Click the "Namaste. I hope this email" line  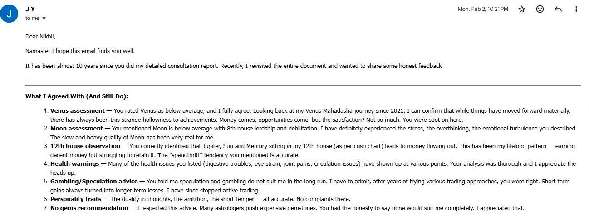(x=80, y=51)
